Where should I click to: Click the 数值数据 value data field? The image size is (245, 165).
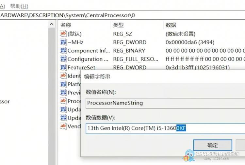pyautogui.click(x=165, y=128)
